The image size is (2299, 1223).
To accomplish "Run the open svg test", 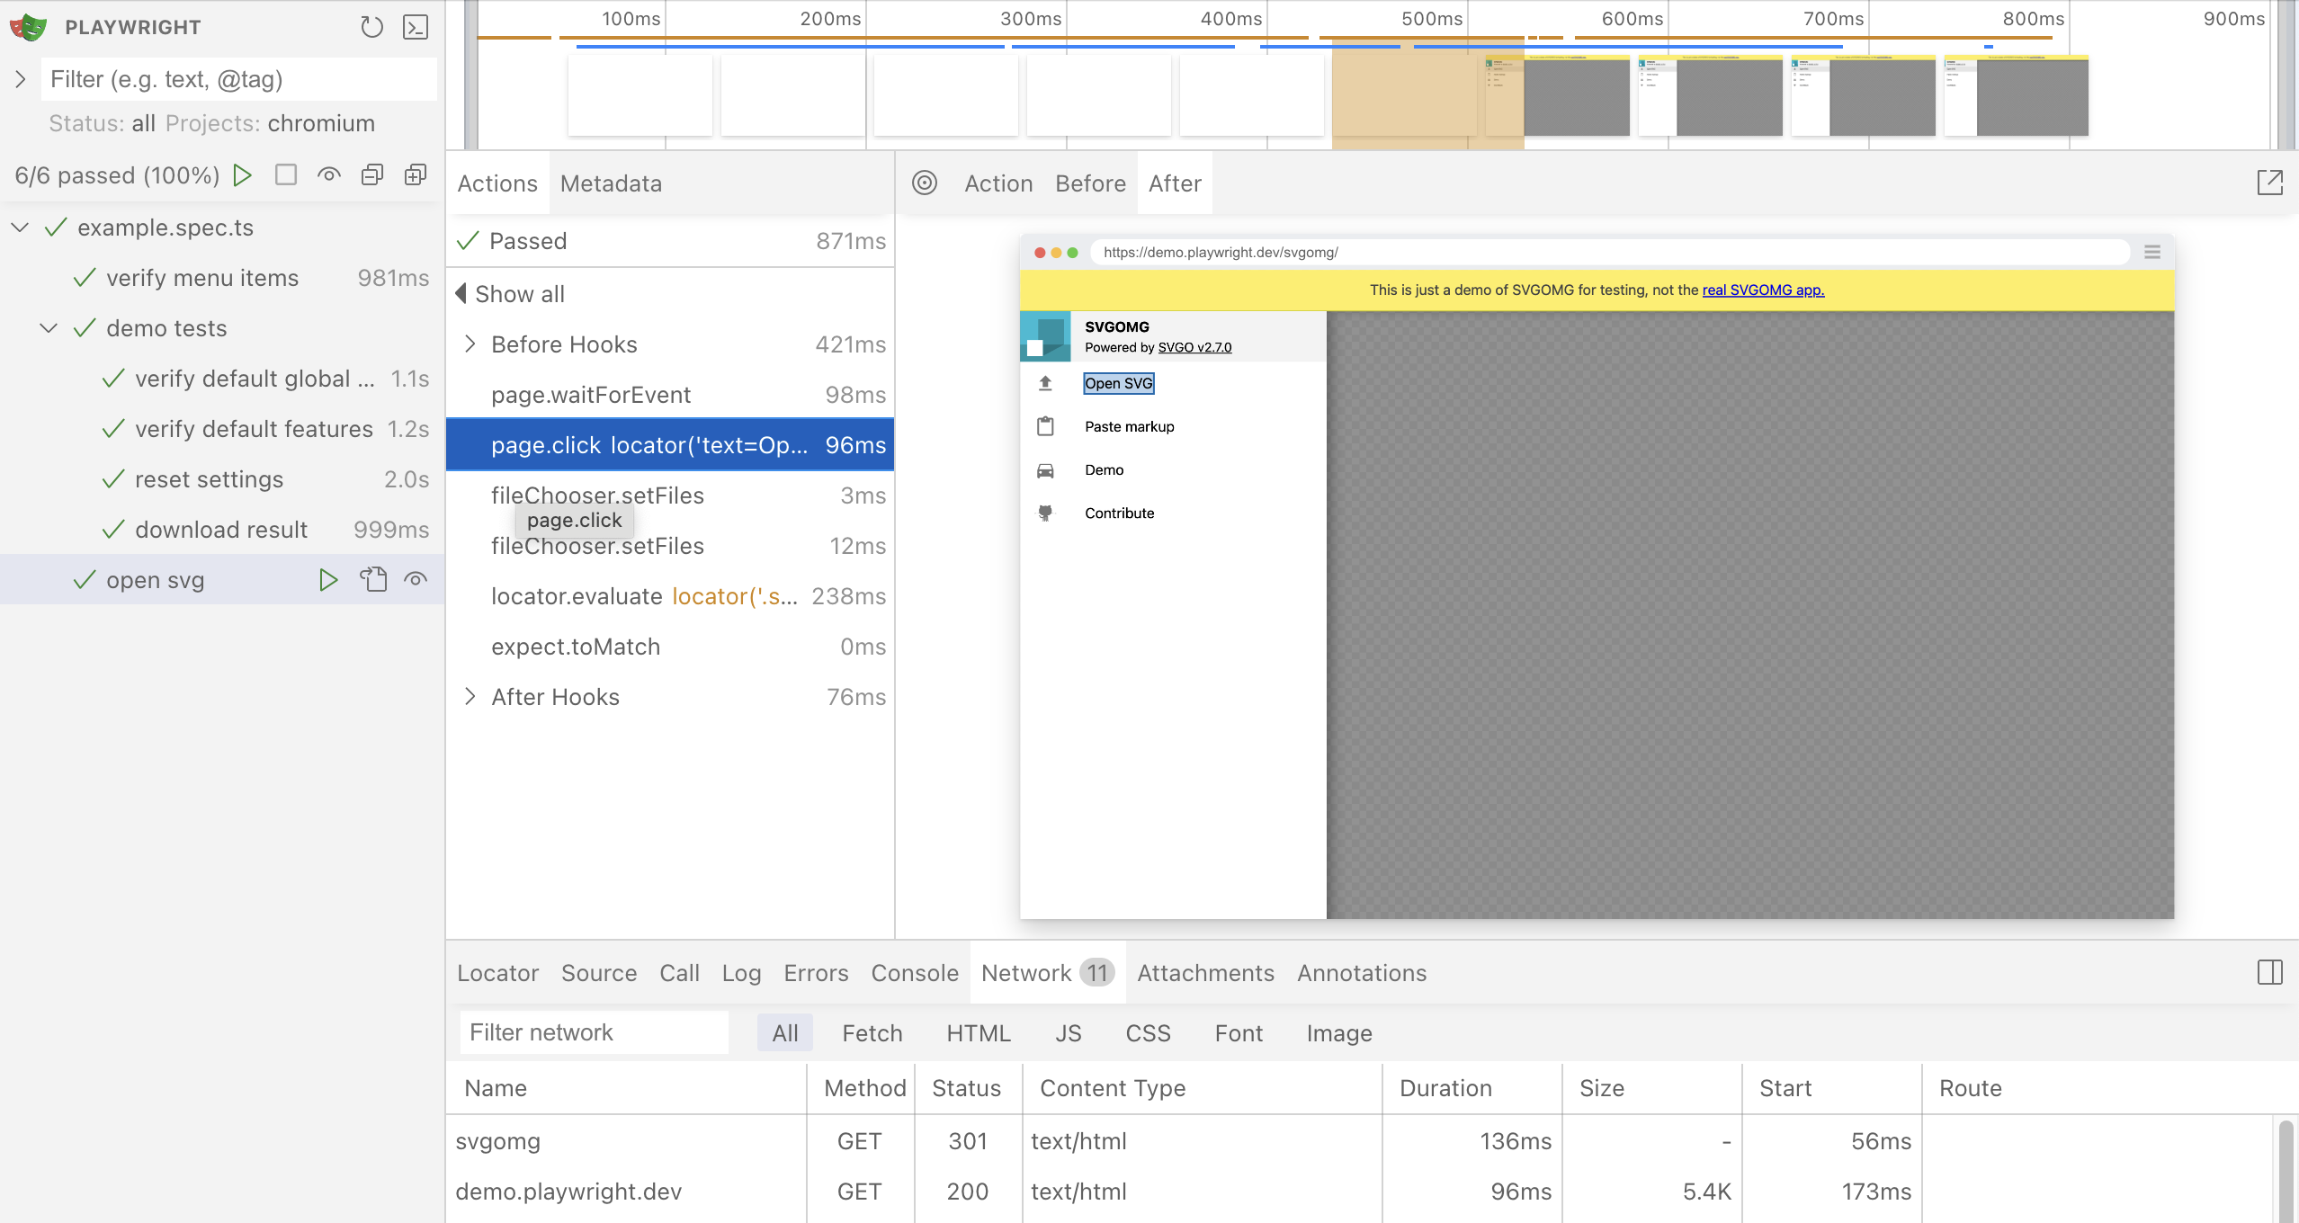I will point(328,580).
